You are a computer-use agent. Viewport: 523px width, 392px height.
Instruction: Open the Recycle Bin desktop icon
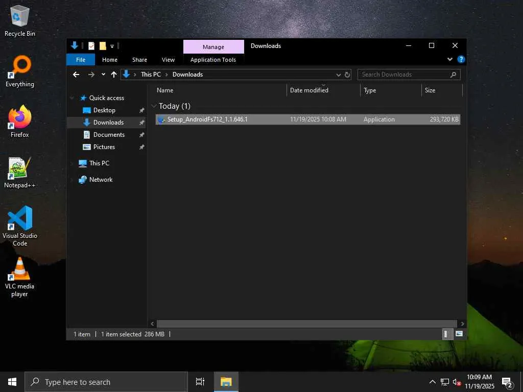click(20, 20)
